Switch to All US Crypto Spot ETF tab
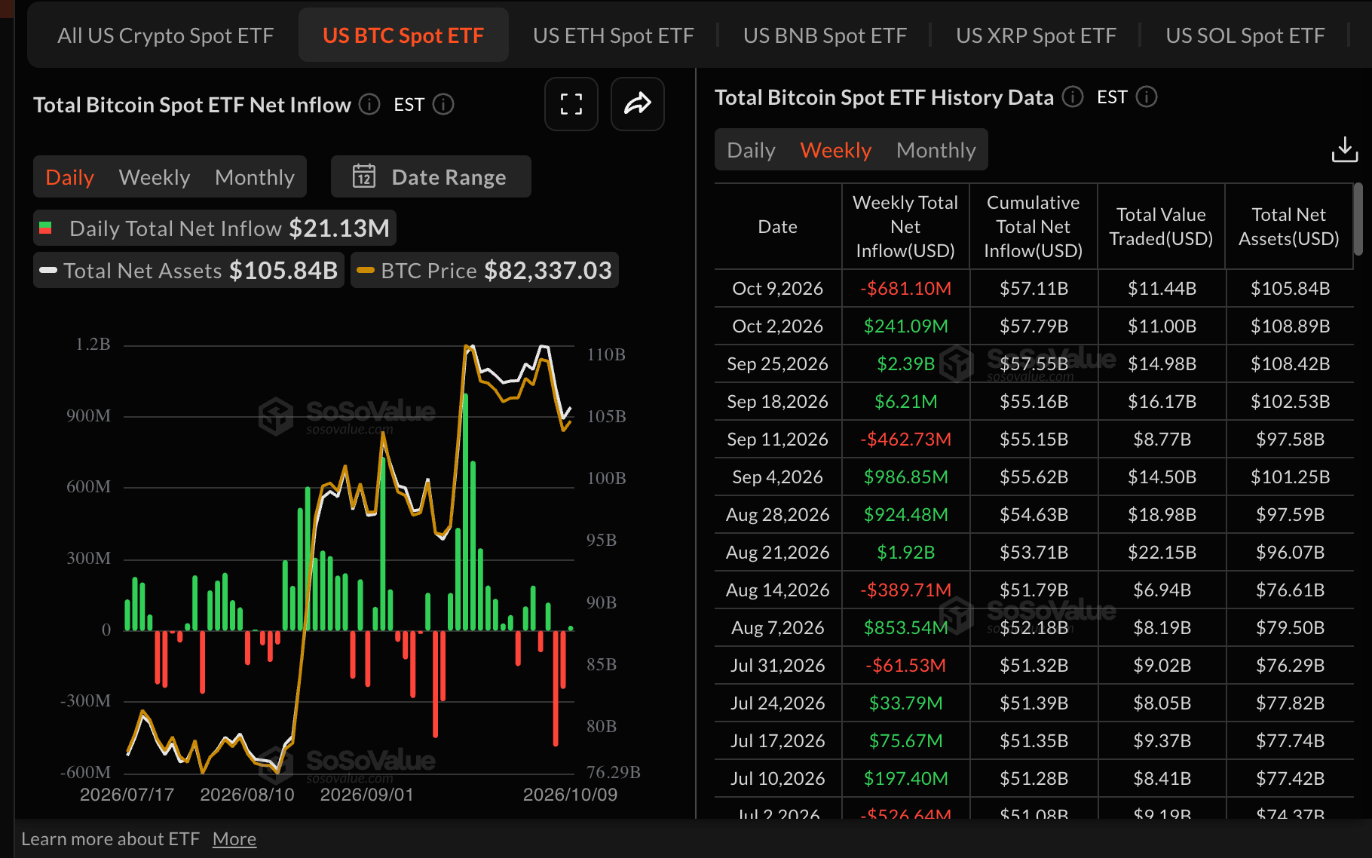The image size is (1372, 858). (x=165, y=35)
